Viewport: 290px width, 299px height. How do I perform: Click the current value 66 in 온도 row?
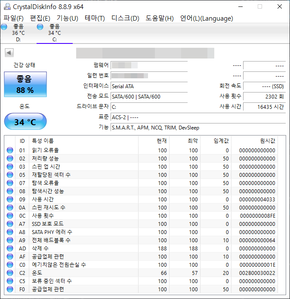(164, 273)
